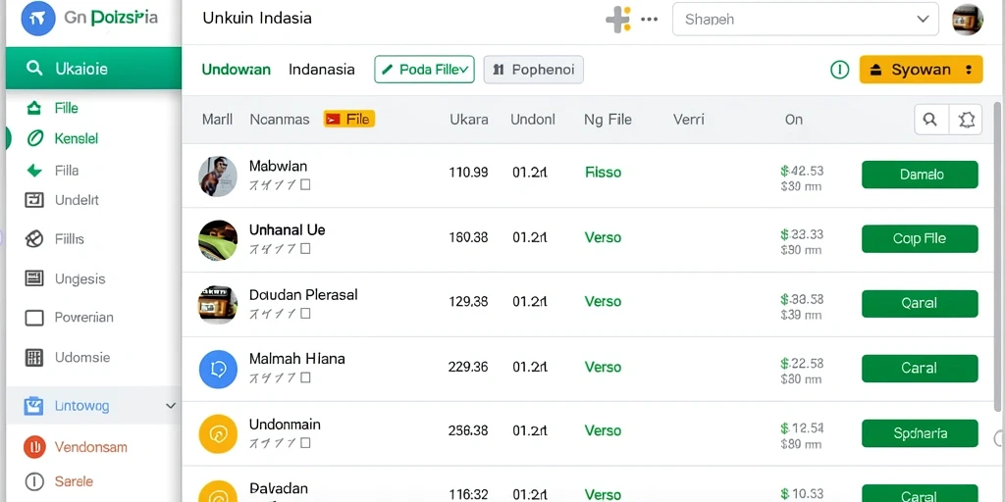
Task: Open the Shapeh dropdown
Action: coord(805,20)
